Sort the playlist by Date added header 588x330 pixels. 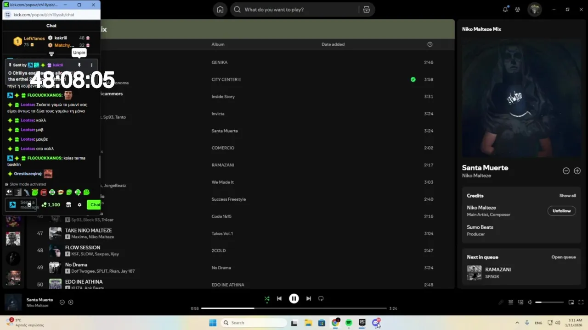tap(333, 44)
